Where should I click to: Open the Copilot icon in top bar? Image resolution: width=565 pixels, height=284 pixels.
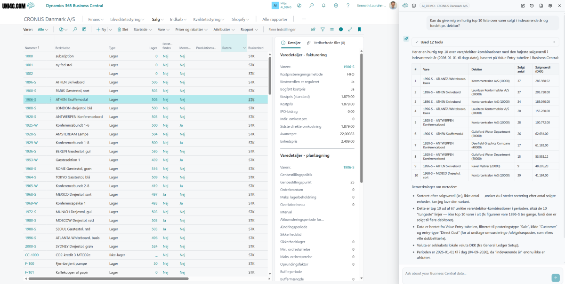pos(299,6)
